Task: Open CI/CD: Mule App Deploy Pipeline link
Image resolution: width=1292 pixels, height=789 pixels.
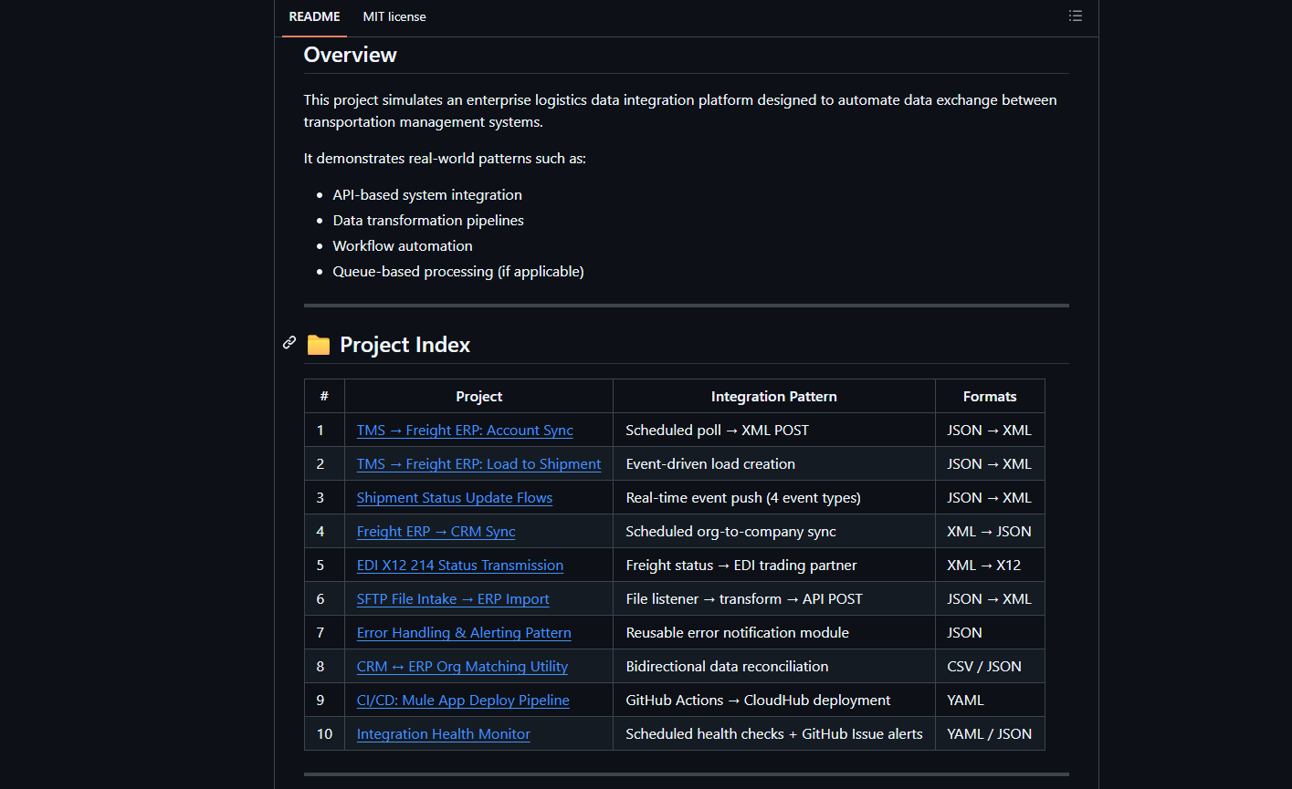Action: click(463, 701)
